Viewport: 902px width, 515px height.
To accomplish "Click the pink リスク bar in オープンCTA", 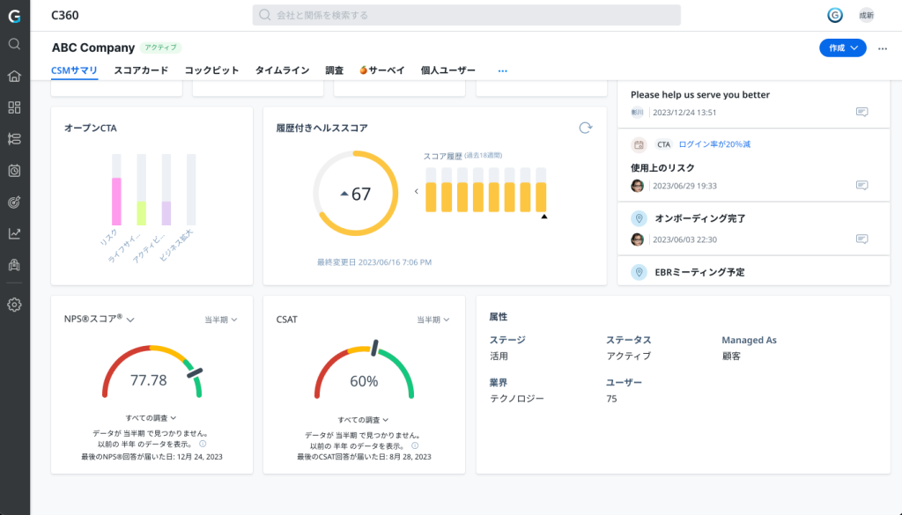I will (x=116, y=201).
